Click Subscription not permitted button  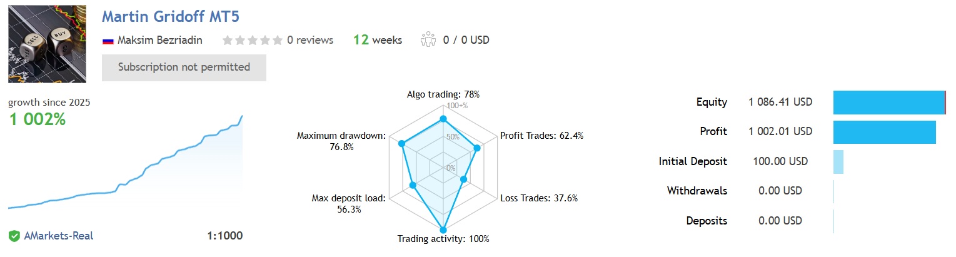coord(184,68)
